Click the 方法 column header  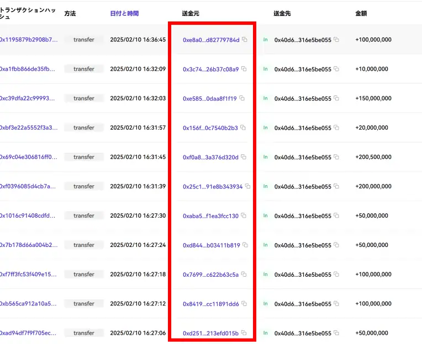click(70, 13)
